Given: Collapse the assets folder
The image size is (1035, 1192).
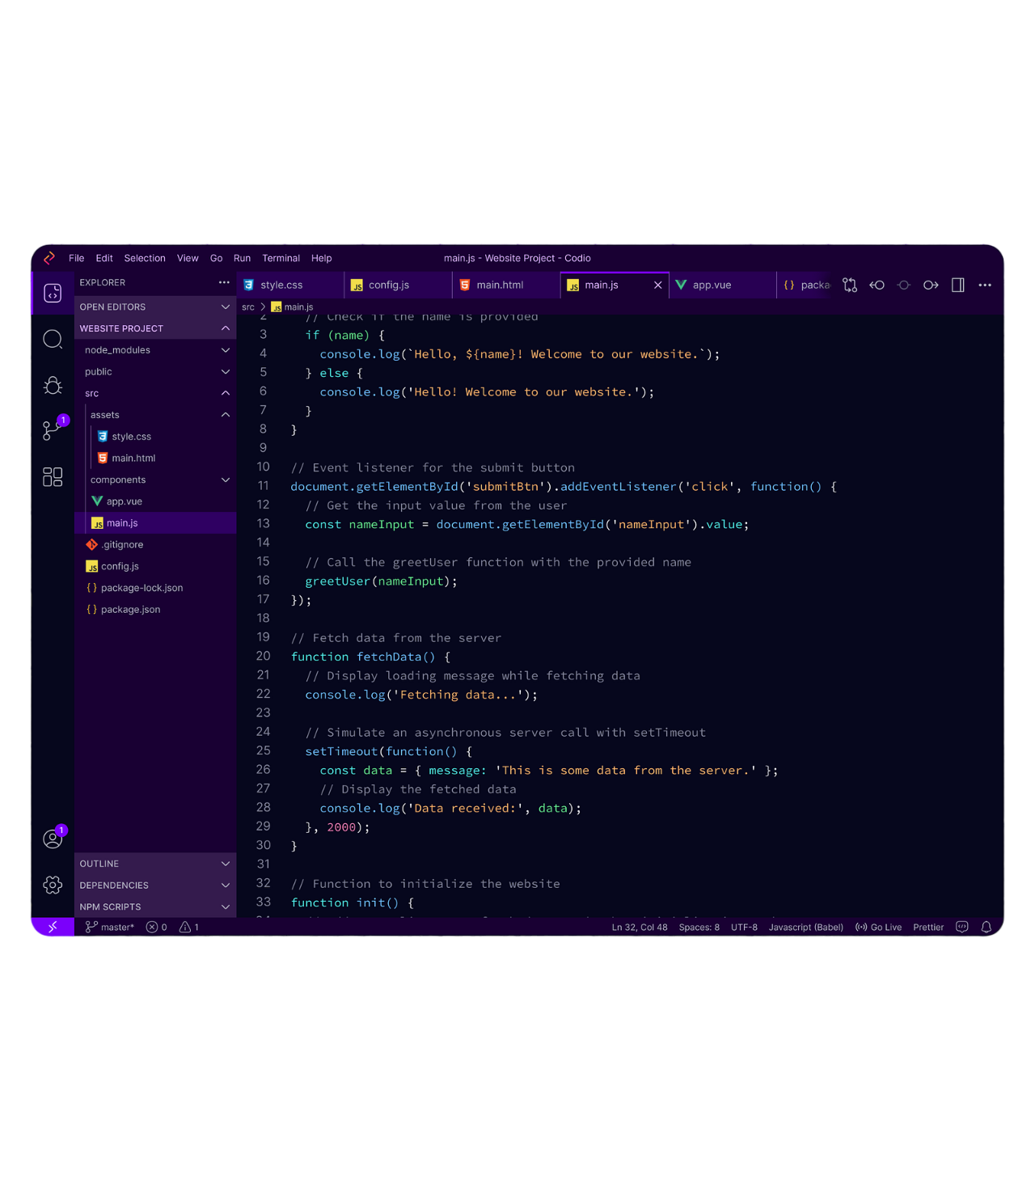Looking at the screenshot, I should 155,415.
